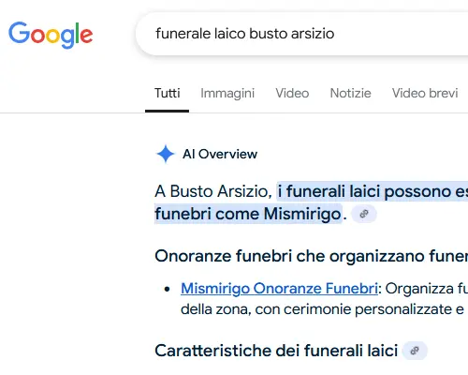The height and width of the screenshot is (375, 468).
Task: Follow the Mismirigo Onoranze Funebri link
Action: pos(279,289)
